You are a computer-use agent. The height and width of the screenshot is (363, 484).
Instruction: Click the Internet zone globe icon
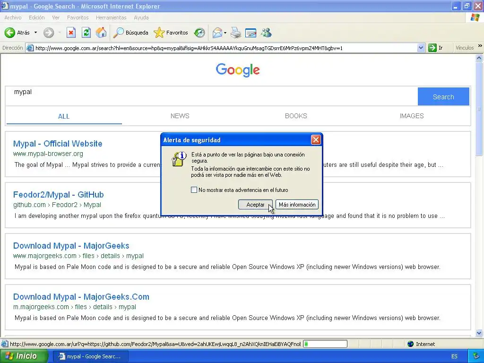(x=410, y=344)
